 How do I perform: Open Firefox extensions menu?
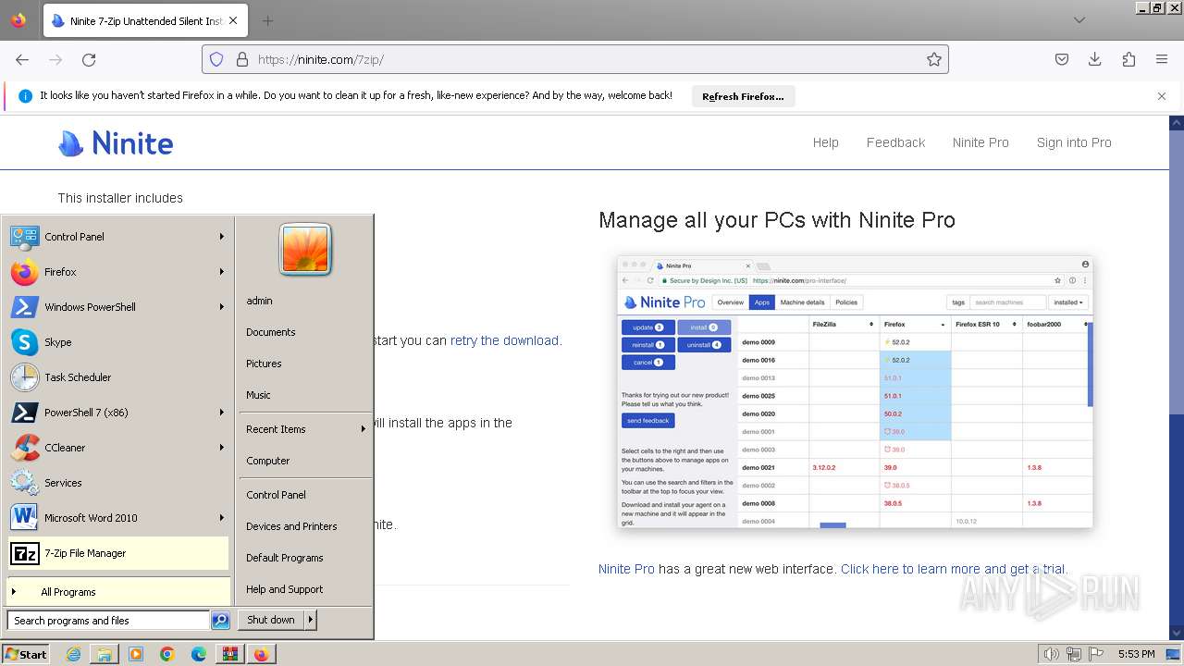pos(1128,59)
